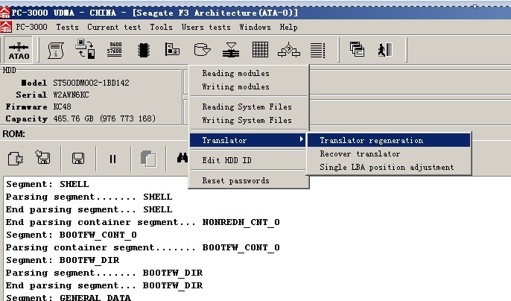511x301 pixels.
Task: Click log line 'Segment: BOOTFW_DIR'
Action: (x=63, y=261)
